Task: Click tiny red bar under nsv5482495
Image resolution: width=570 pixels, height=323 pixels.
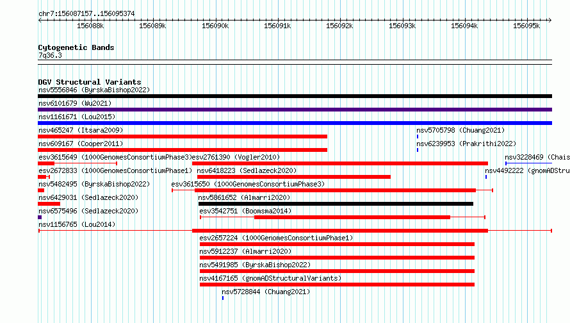Action: (x=41, y=190)
